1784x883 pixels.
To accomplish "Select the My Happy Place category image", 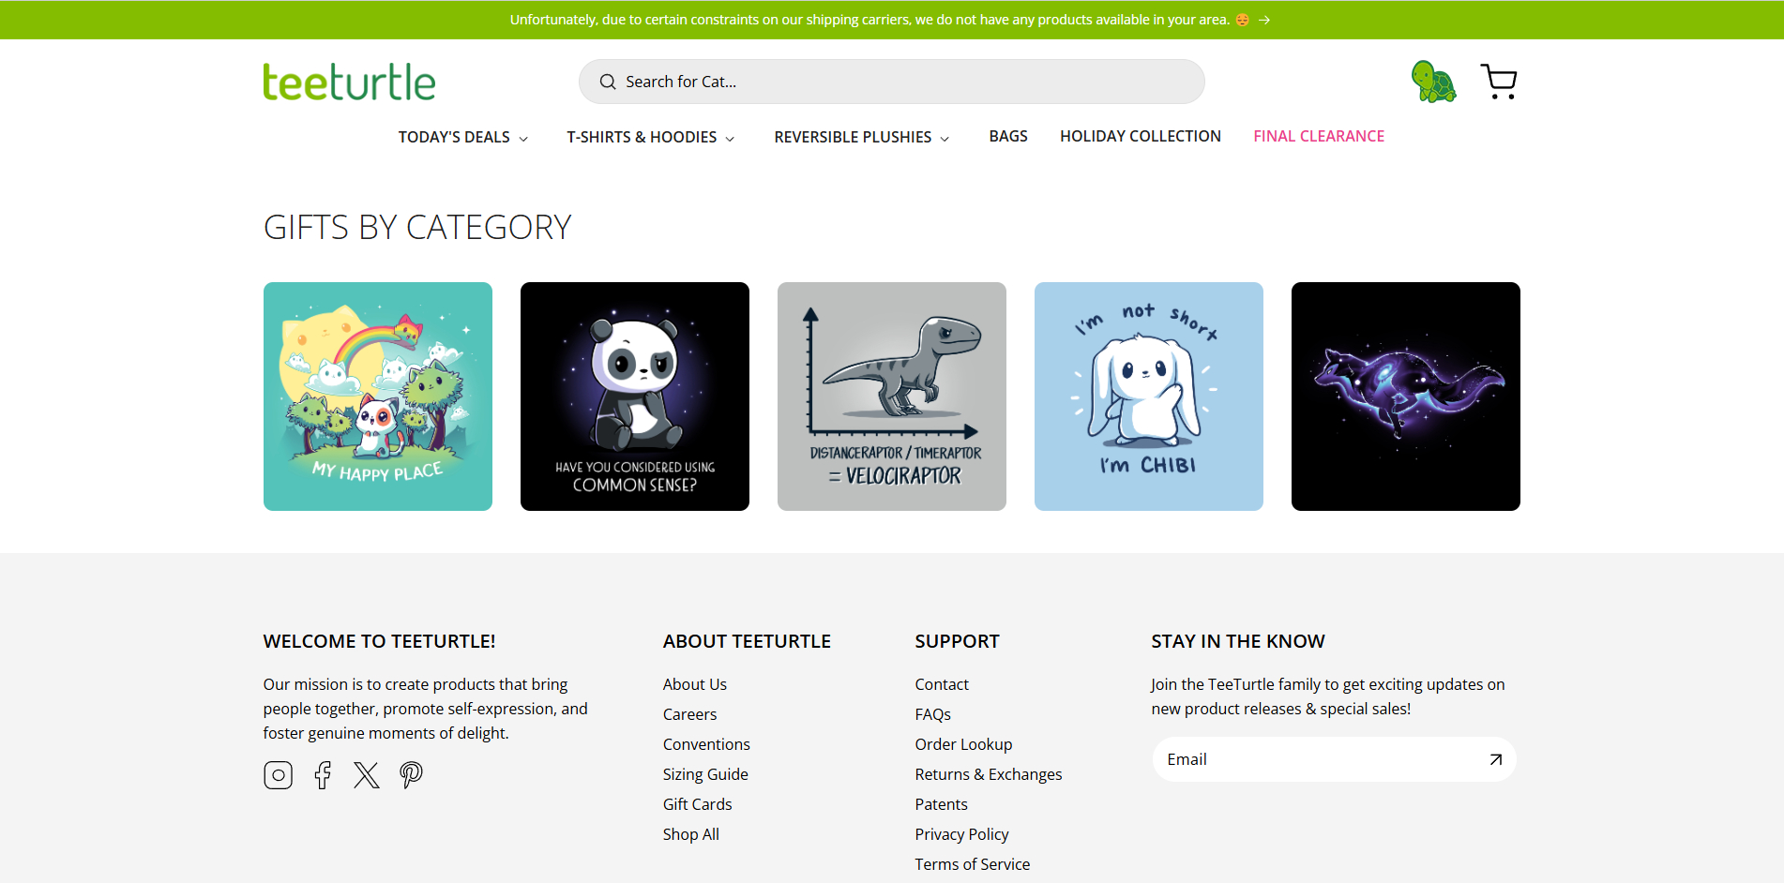I will (x=377, y=397).
